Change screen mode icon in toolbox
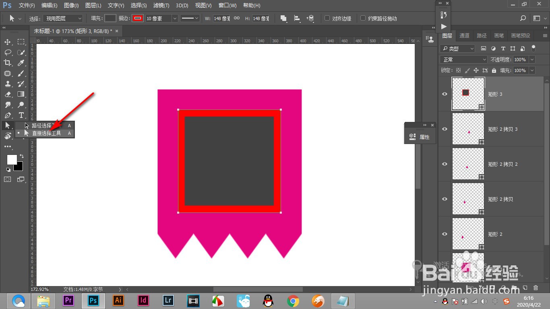550x309 pixels. tap(21, 179)
